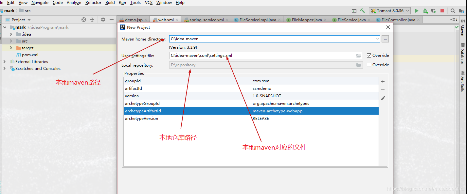Image resolution: width=467 pixels, height=195 pixels.
Task: Select the highlighted archetypeArtifactId row
Action: pyautogui.click(x=251, y=111)
